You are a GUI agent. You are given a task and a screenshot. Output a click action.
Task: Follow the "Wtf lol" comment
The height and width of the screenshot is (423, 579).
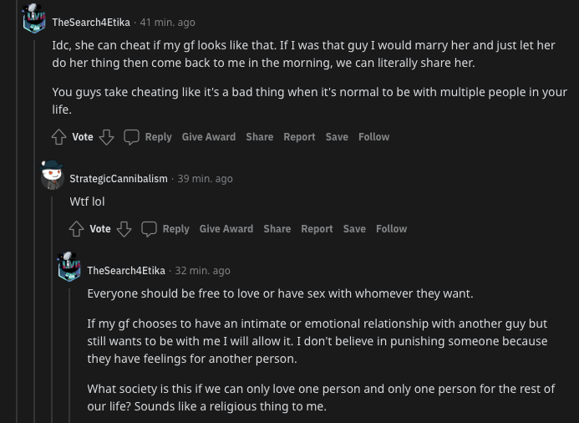click(x=391, y=229)
